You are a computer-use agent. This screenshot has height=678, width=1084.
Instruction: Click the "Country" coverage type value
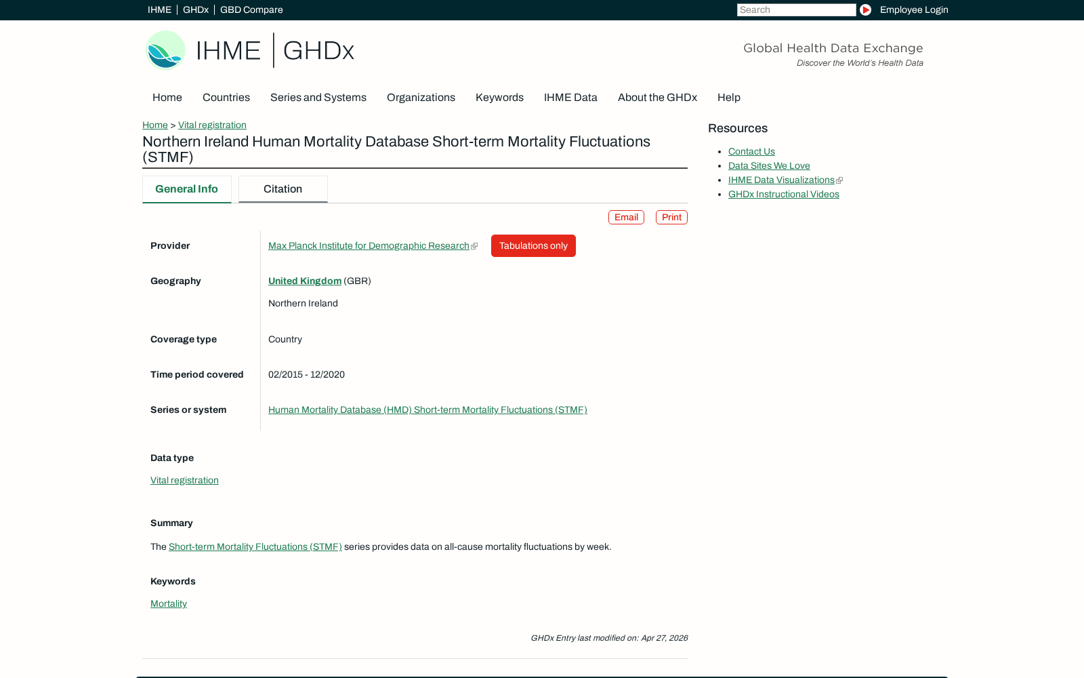tap(285, 339)
